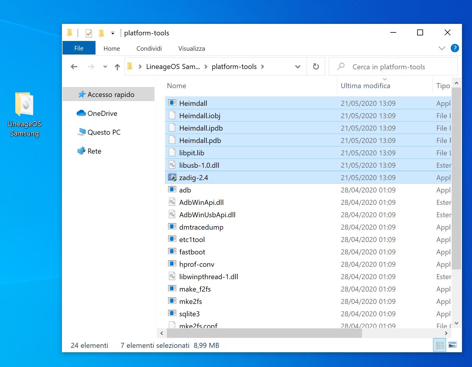Click the make_f2fs application icon
The height and width of the screenshot is (367, 472).
(x=172, y=289)
